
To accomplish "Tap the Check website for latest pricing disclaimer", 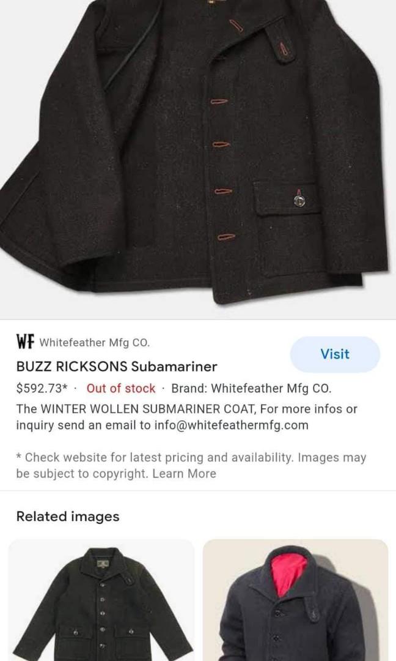I will coord(191,465).
